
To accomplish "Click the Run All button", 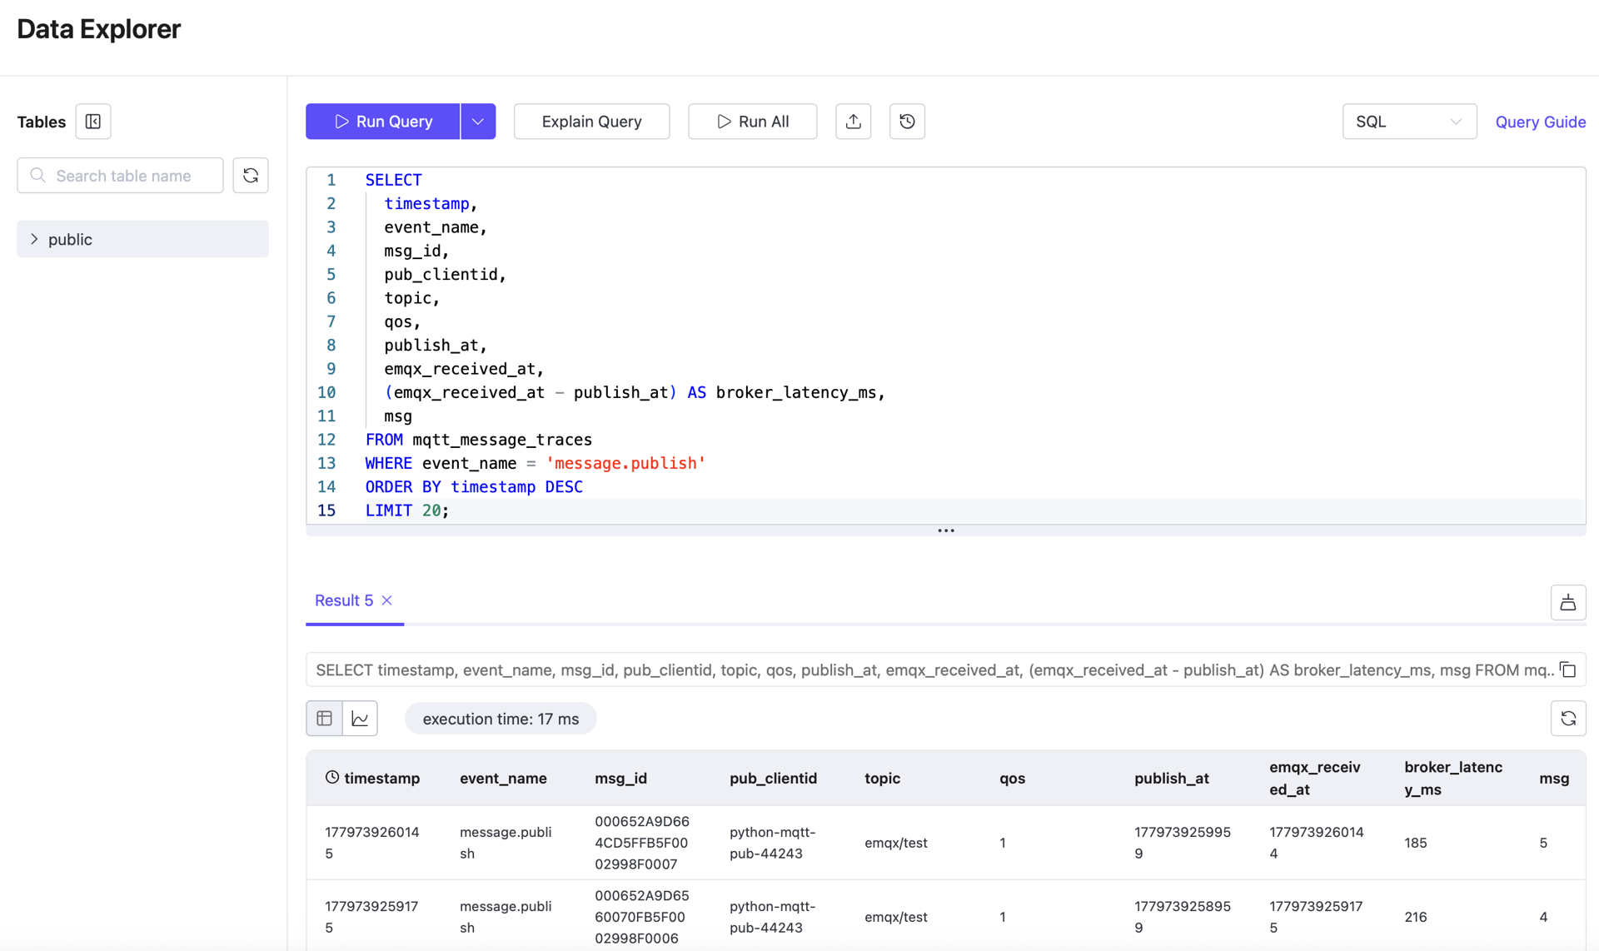I will (753, 122).
